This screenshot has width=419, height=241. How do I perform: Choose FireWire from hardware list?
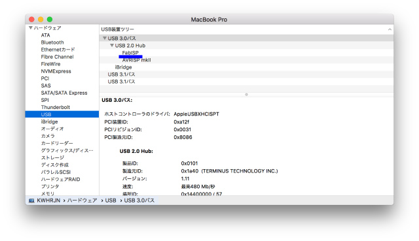point(50,64)
